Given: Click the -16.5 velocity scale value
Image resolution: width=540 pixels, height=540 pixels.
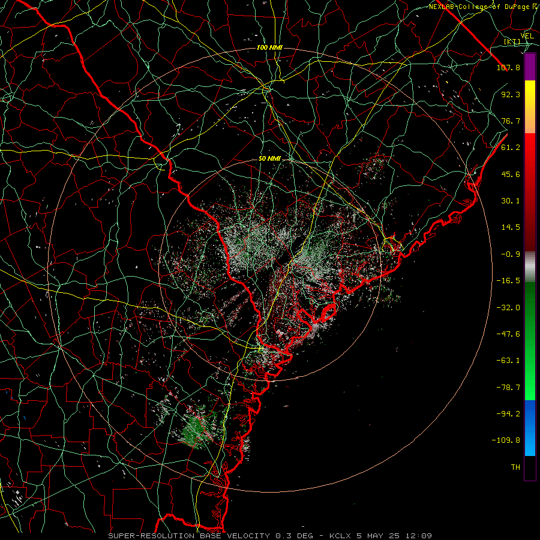Looking at the screenshot, I should [x=508, y=281].
